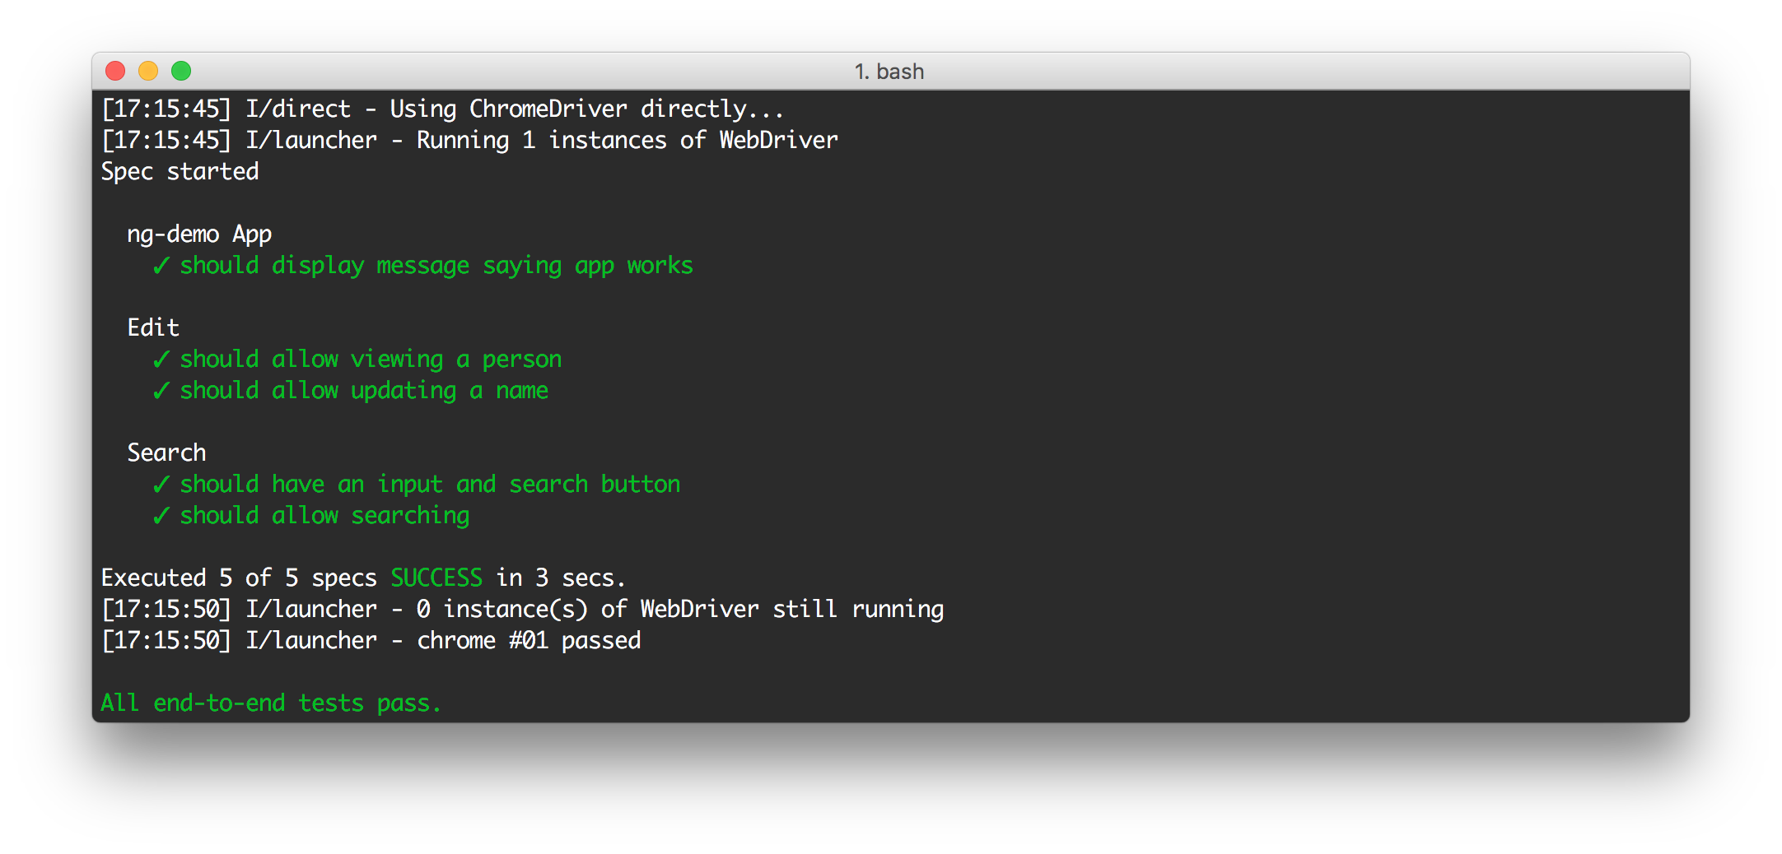Click checkmark beside 'should allow updating a name'
Image resolution: width=1782 pixels, height=854 pixels.
pyautogui.click(x=161, y=391)
